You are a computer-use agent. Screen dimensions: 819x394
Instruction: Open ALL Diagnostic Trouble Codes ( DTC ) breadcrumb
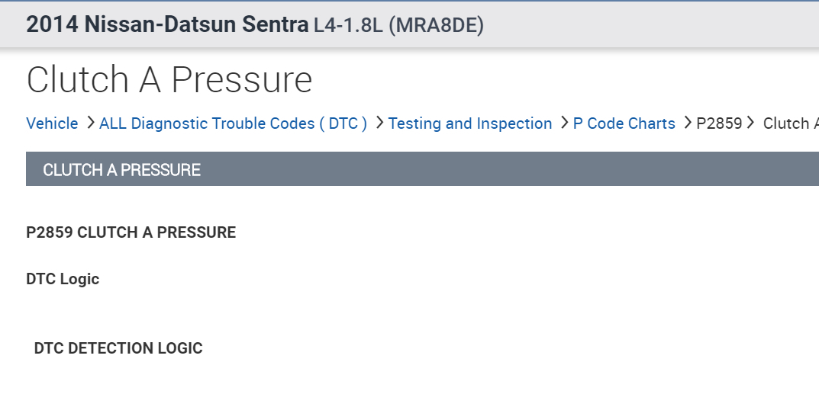click(x=233, y=123)
